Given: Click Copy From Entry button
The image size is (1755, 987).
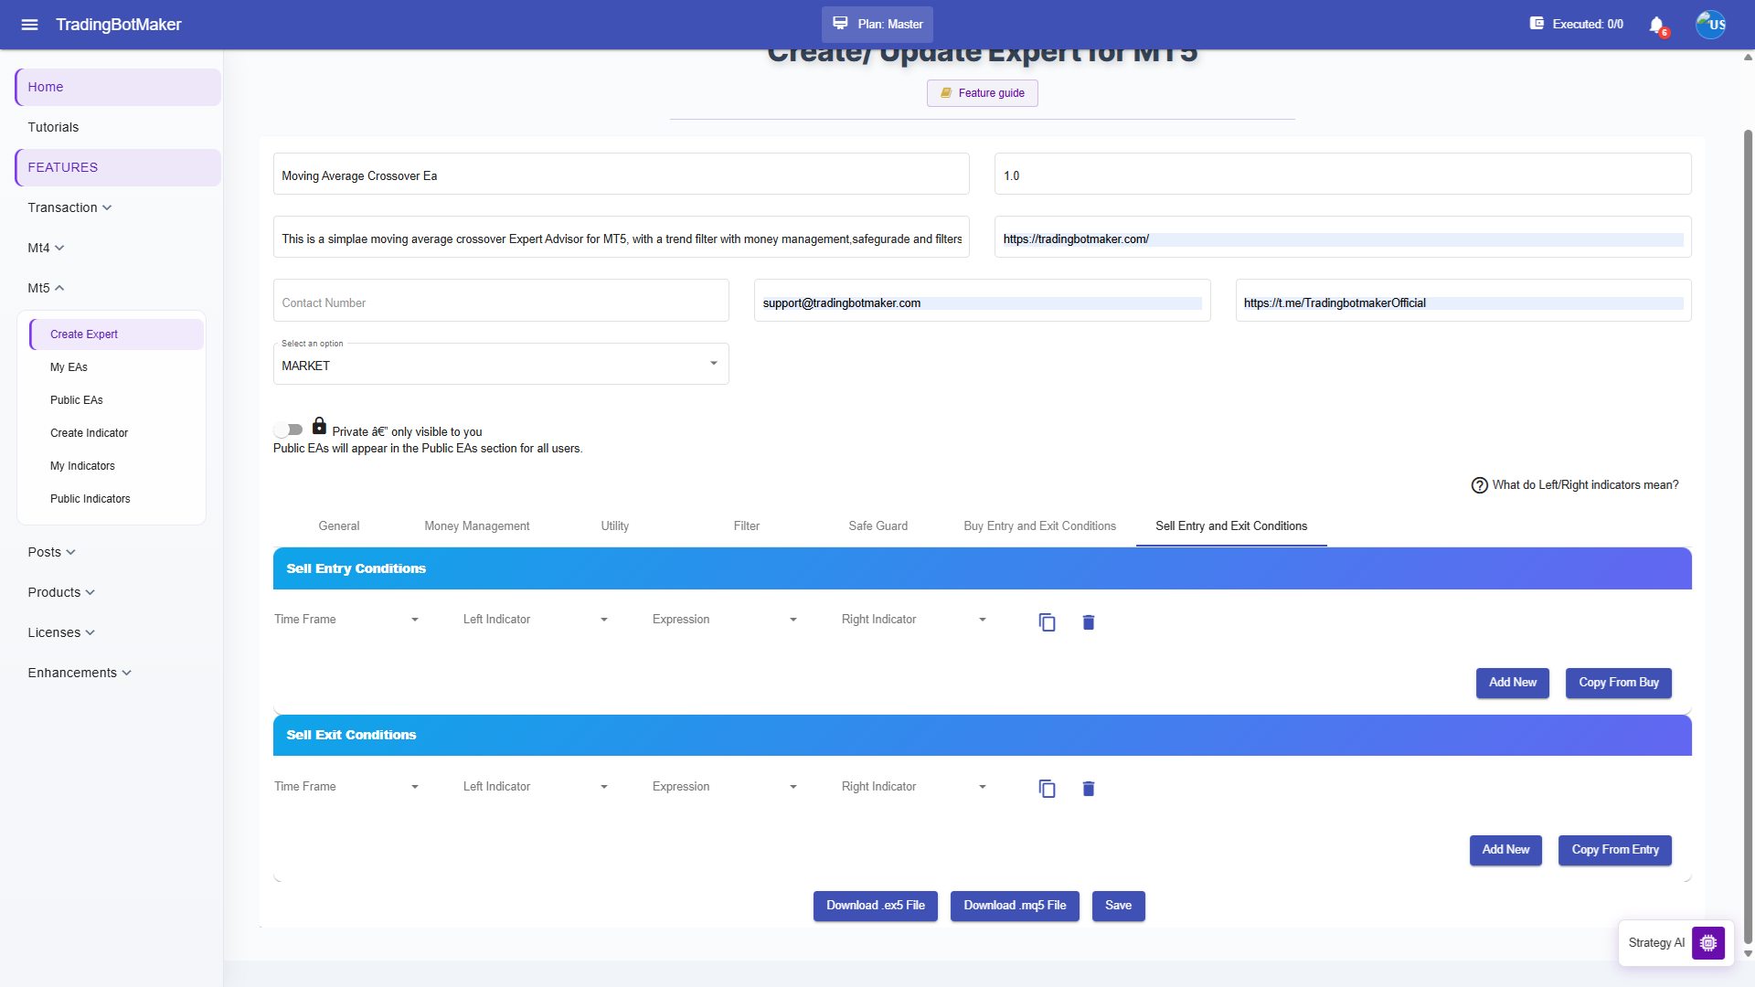Looking at the screenshot, I should click(1614, 850).
